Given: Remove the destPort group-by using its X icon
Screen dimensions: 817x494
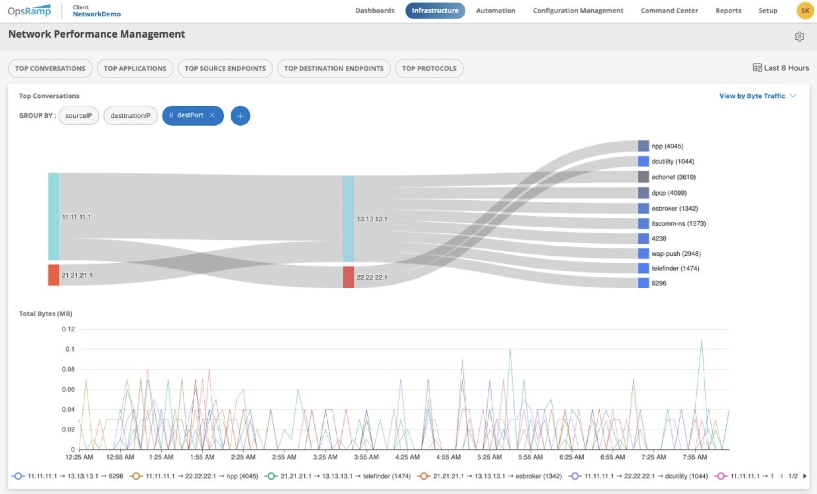Looking at the screenshot, I should [213, 115].
